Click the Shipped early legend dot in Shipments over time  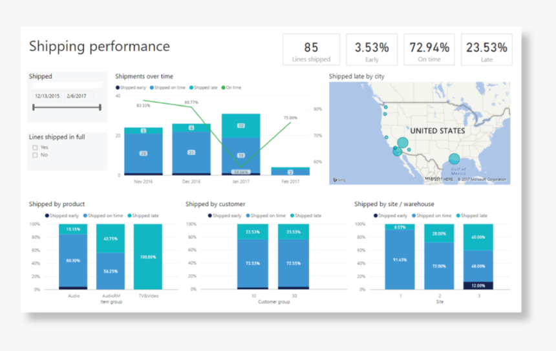tap(118, 87)
